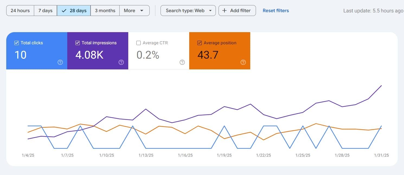404x175 pixels.
Task: Expand the Search type: Web dropdown
Action: click(x=188, y=11)
